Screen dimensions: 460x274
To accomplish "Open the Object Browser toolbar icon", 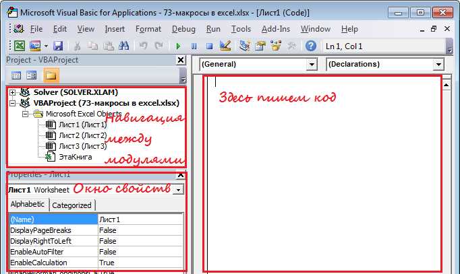I will click(x=276, y=46).
